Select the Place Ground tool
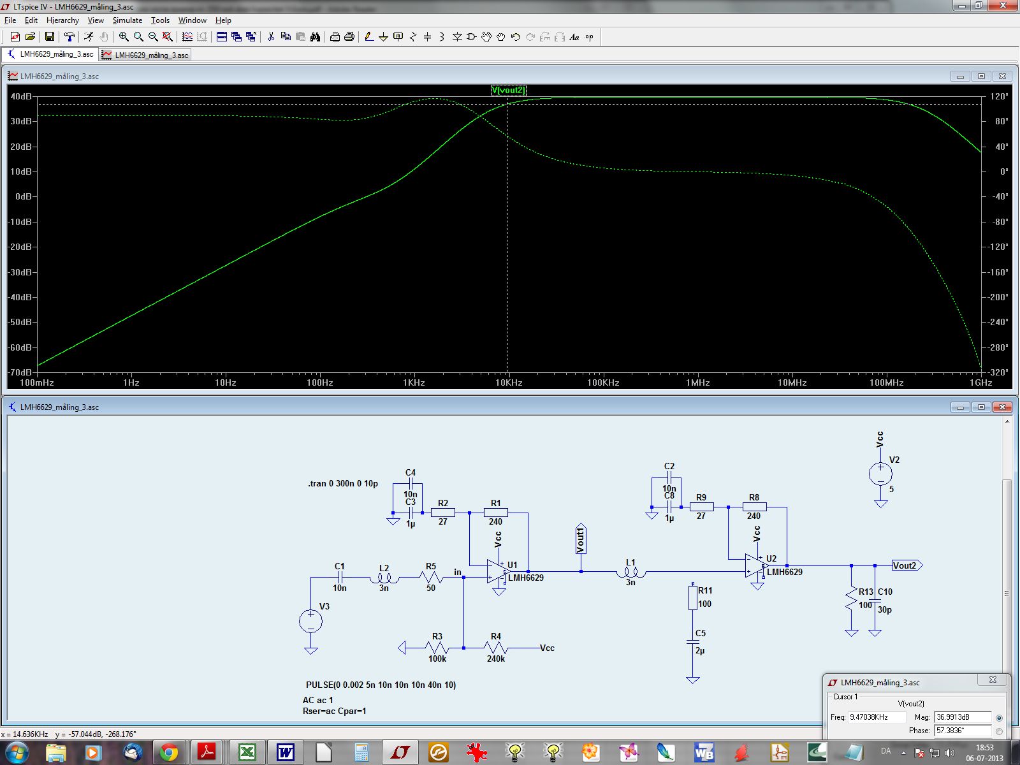 (383, 37)
